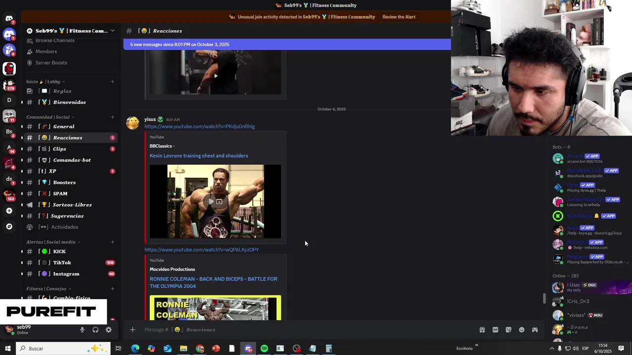Open Kevin Levrone training video title
Image resolution: width=632 pixels, height=355 pixels.
198,156
